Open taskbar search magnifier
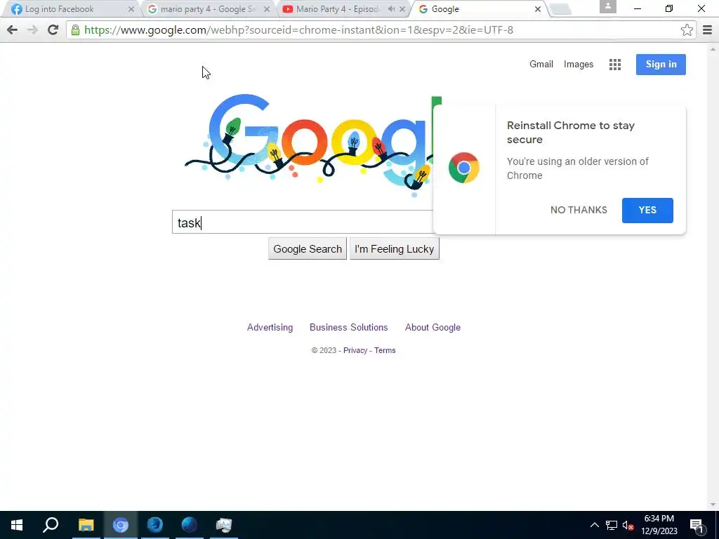 point(51,525)
